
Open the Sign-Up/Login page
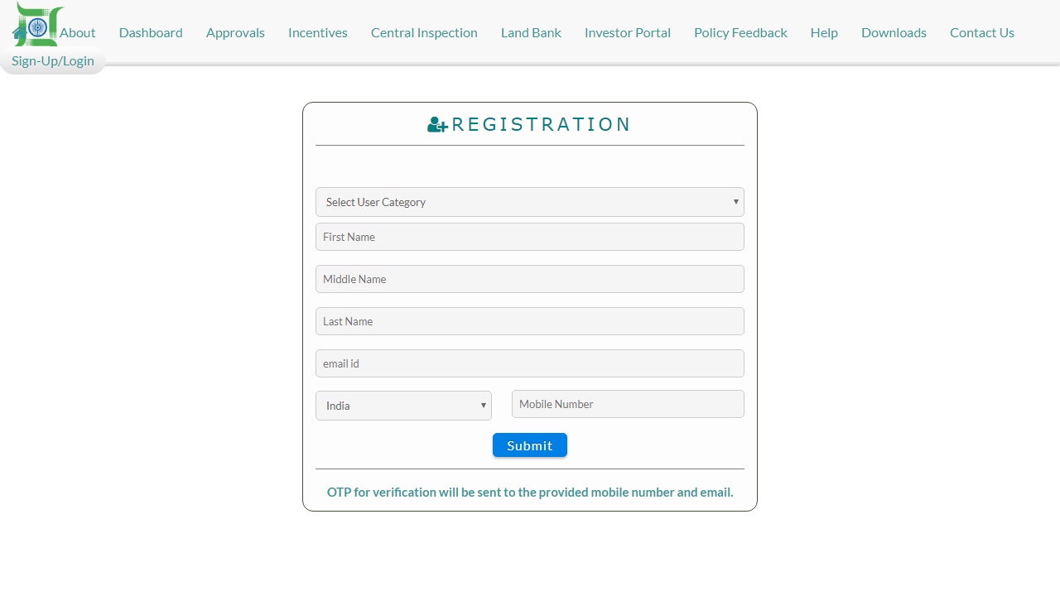point(52,60)
